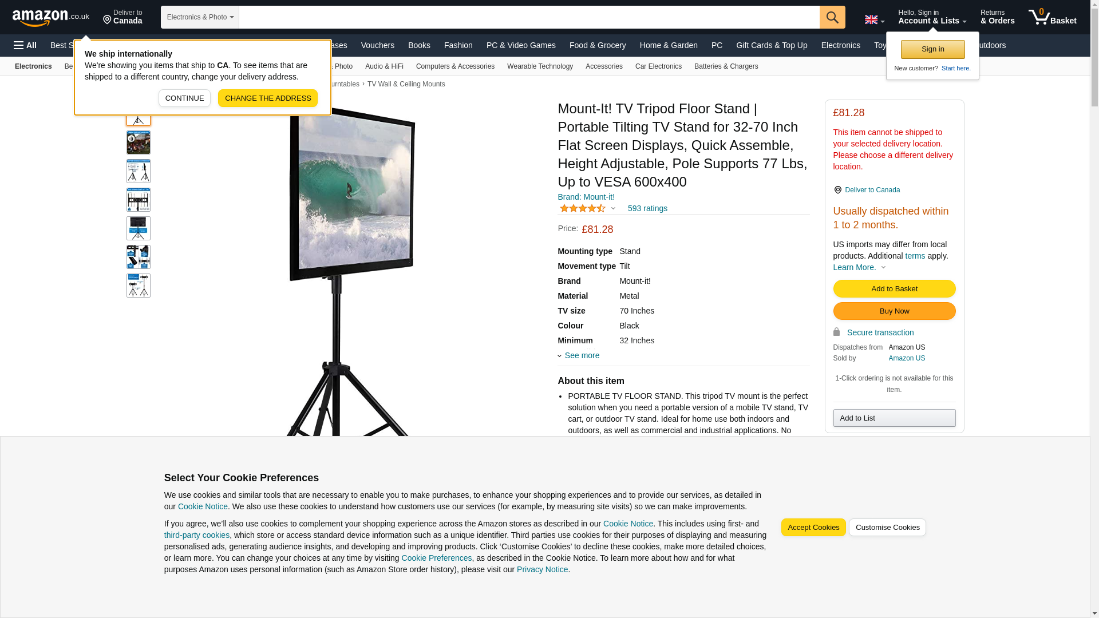Viewport: 1099px width, 618px height.
Task: Click the Add to Basket button
Action: pos(894,289)
